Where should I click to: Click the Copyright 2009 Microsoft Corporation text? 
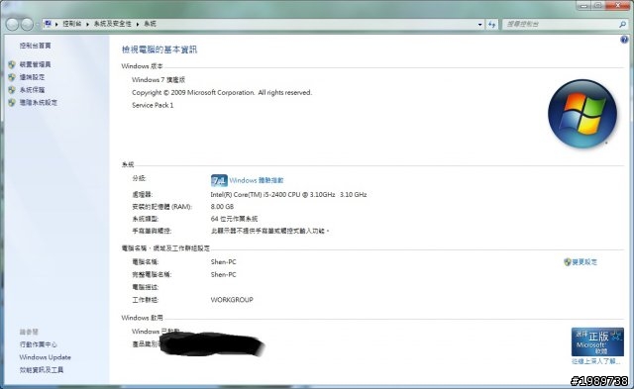[222, 92]
